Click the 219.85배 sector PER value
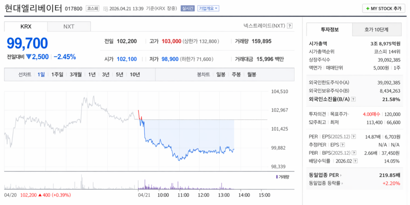 point(390,175)
